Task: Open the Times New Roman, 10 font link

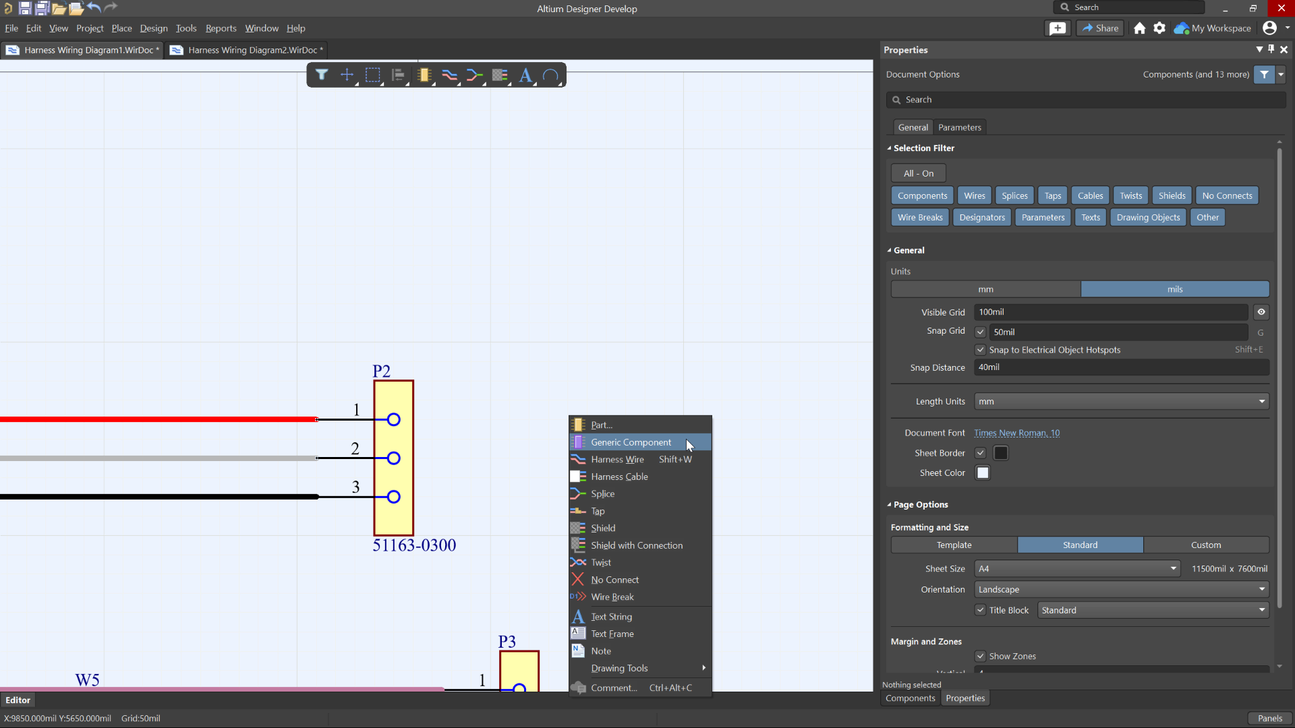Action: (x=1016, y=433)
